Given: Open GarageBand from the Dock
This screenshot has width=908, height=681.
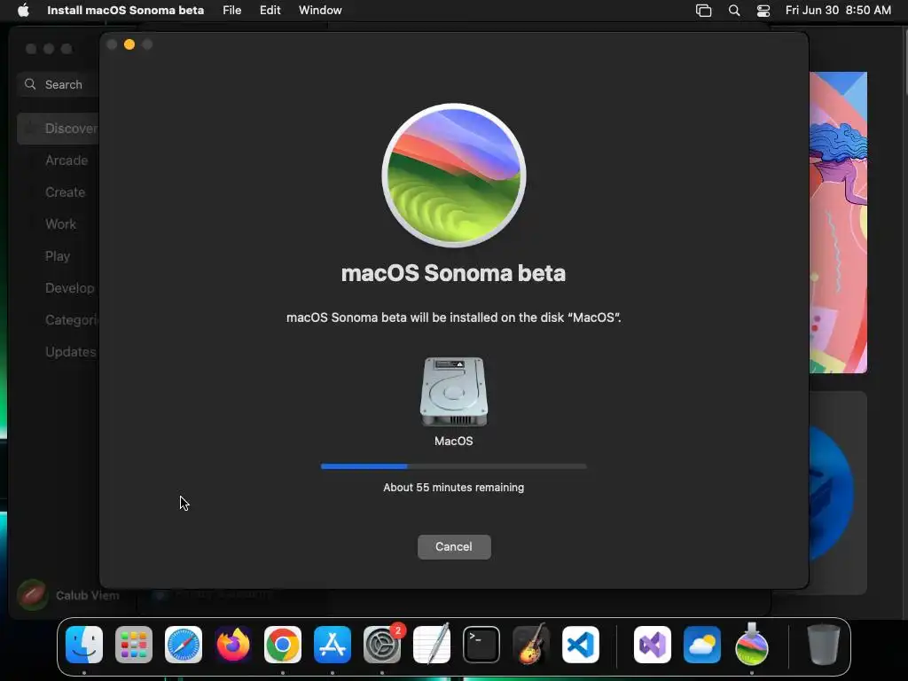Looking at the screenshot, I should point(531,645).
